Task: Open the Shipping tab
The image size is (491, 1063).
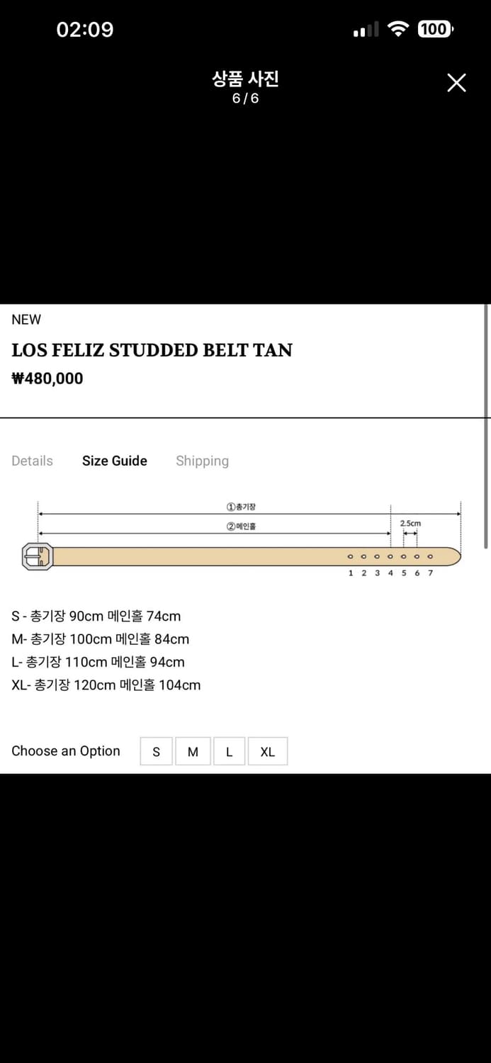Action: point(202,461)
